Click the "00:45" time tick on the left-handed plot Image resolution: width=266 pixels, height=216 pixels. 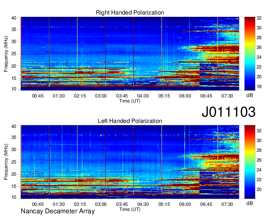click(38, 204)
